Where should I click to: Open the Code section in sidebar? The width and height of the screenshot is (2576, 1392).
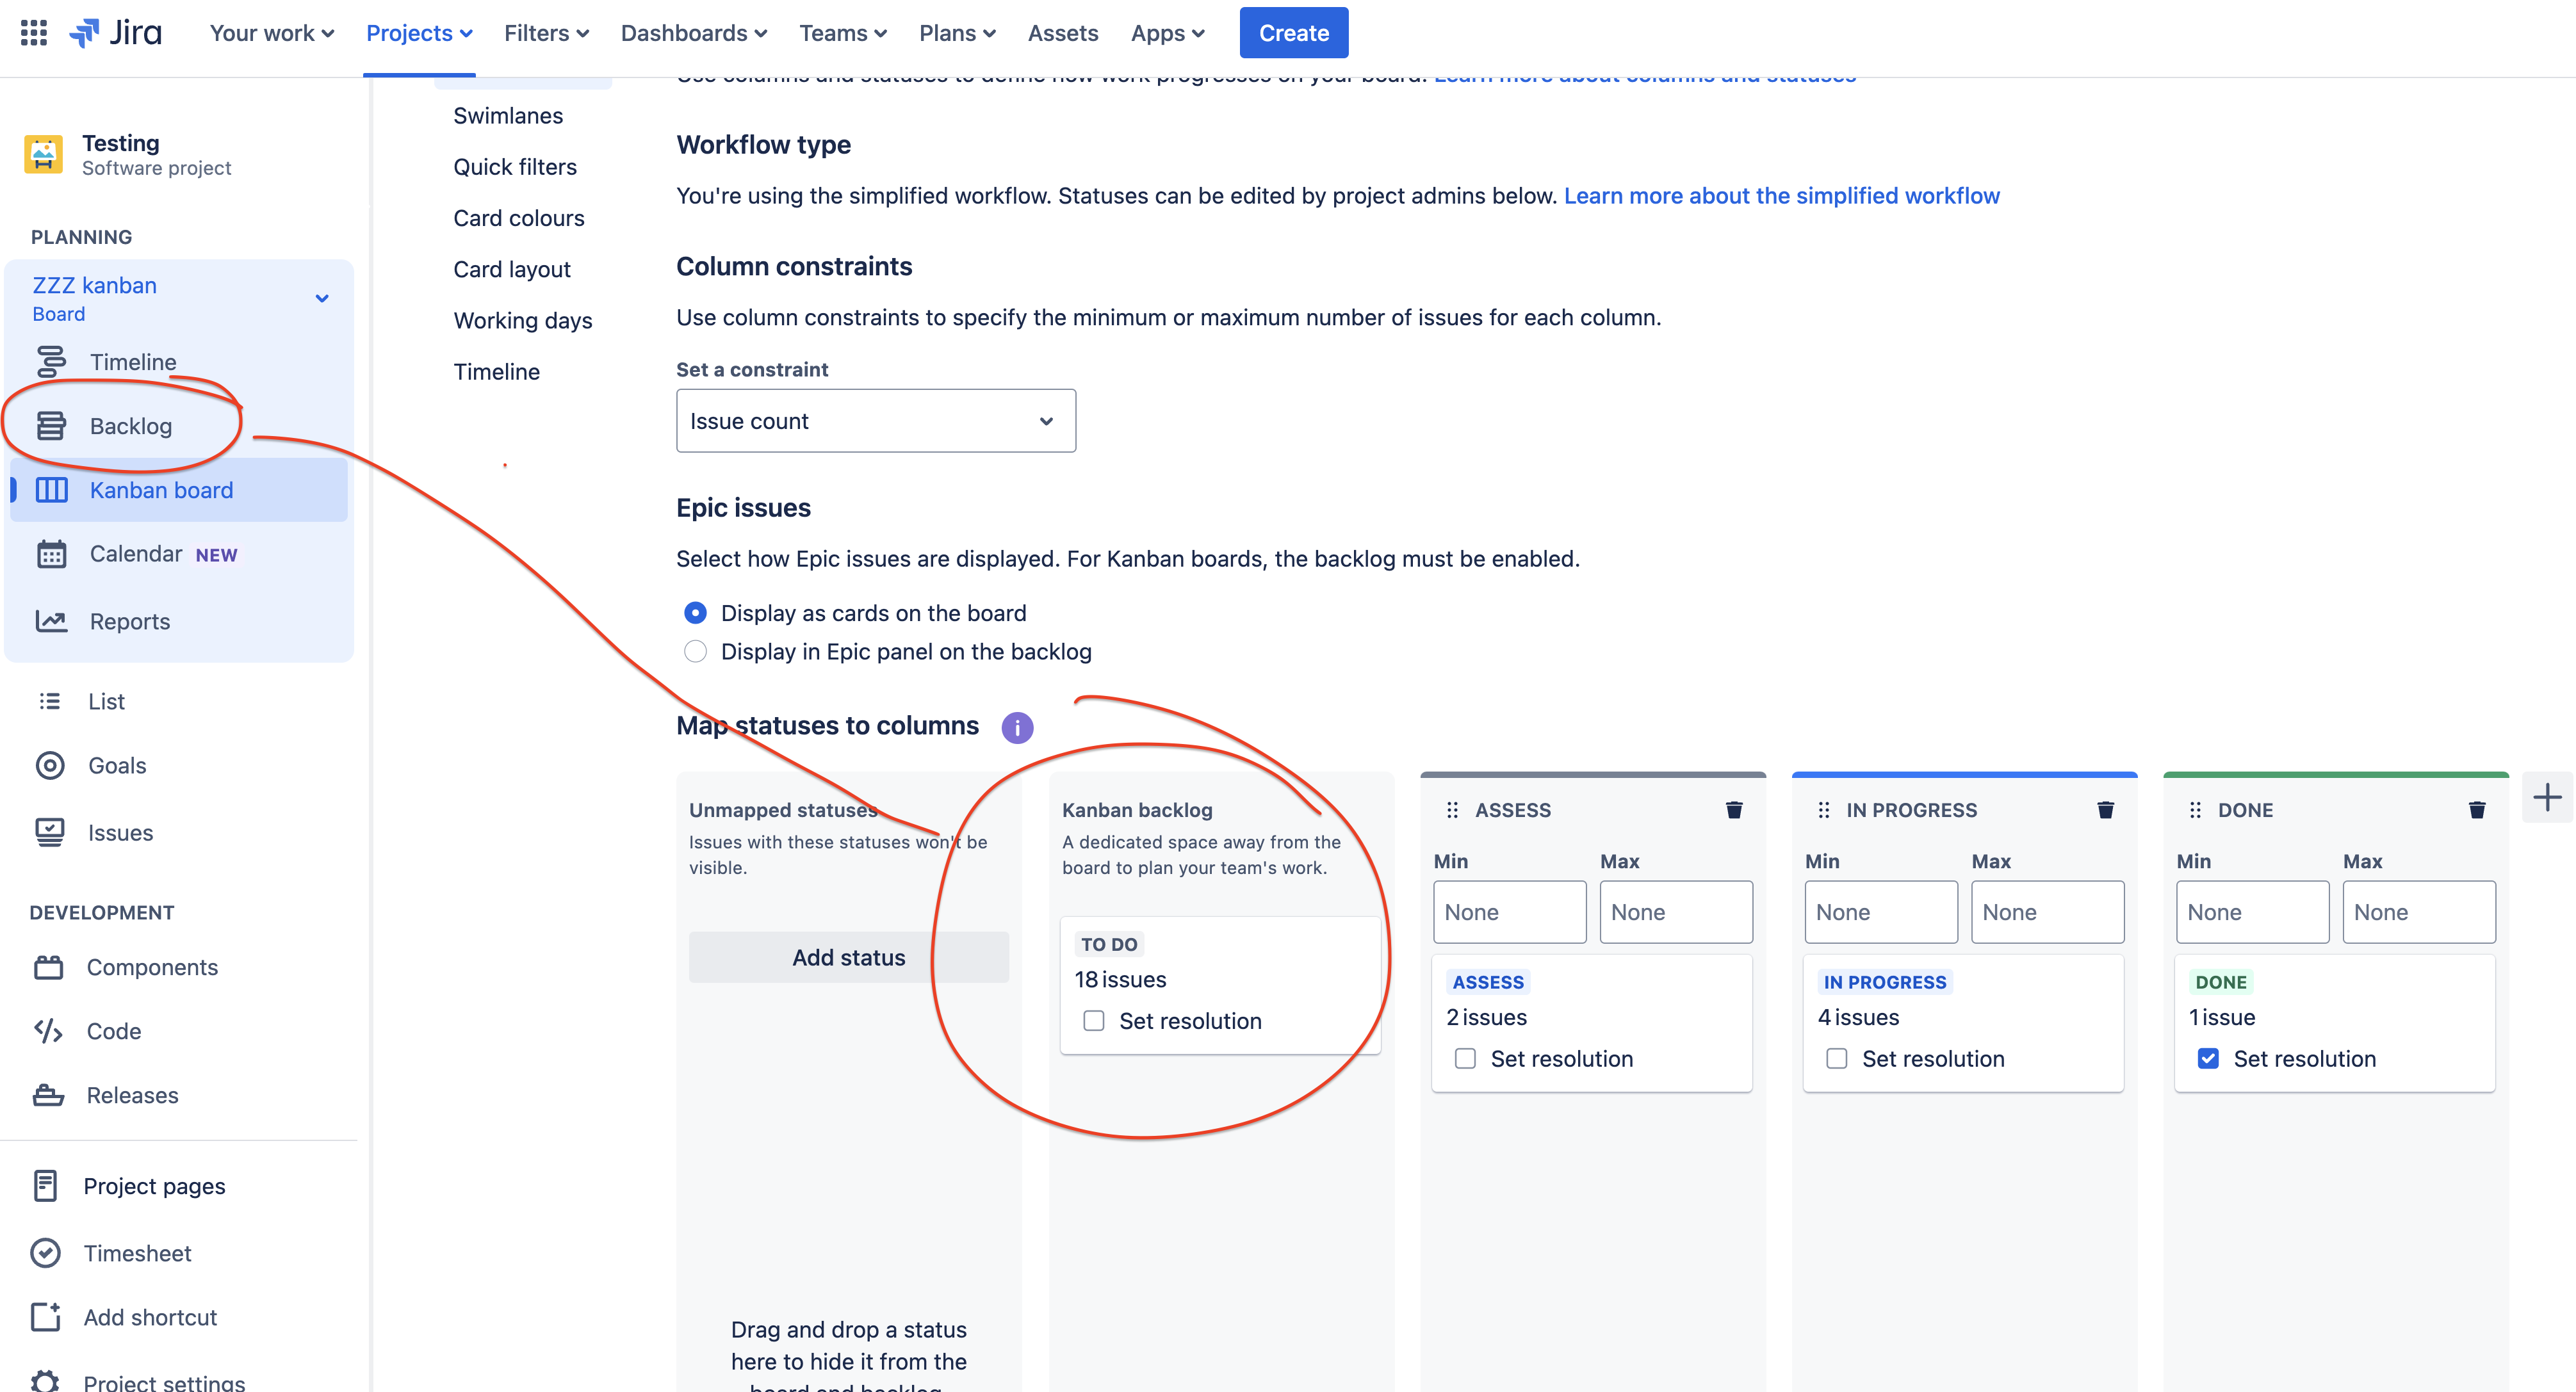click(113, 1031)
